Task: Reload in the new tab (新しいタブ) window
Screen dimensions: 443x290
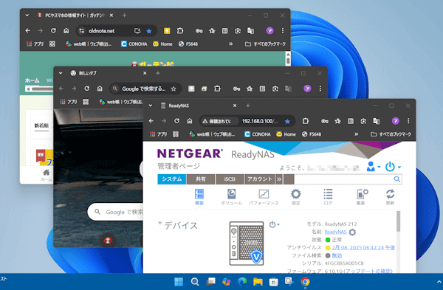Action: [87, 89]
